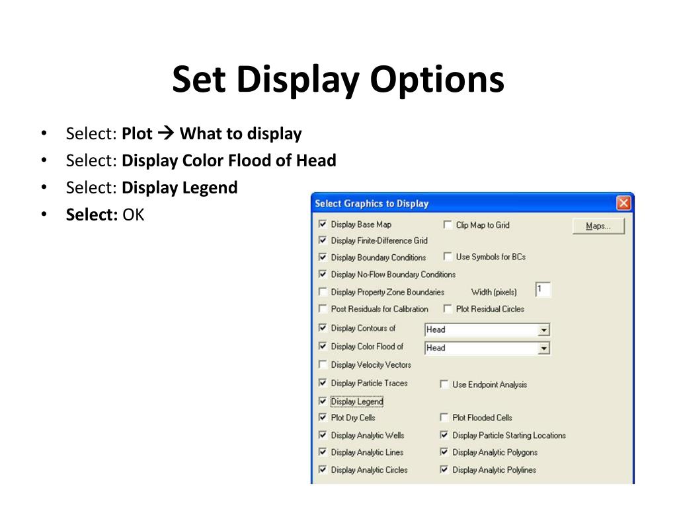Expand the Display Color Flood of dropdown arrow
Image resolution: width=677 pixels, height=507 pixels.
pos(543,349)
